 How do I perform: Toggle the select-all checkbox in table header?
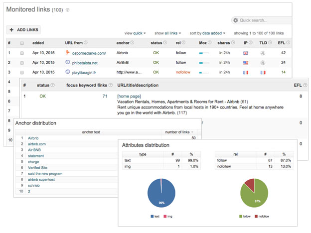click(21, 43)
